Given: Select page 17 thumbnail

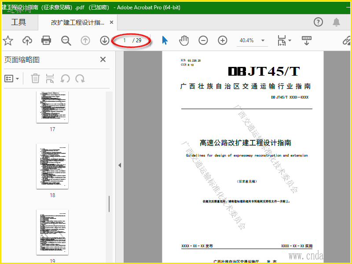Looking at the screenshot, I should coord(52,107).
